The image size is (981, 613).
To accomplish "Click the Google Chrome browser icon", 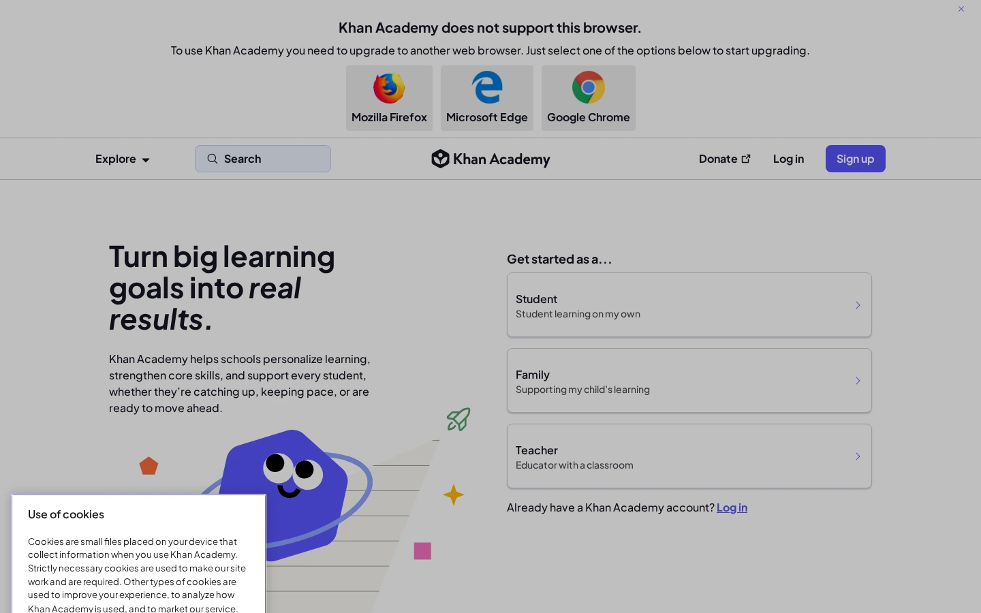I will coord(589,87).
